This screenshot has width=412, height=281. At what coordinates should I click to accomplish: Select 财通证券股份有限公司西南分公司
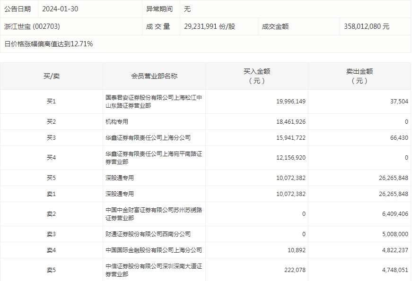tap(148, 234)
